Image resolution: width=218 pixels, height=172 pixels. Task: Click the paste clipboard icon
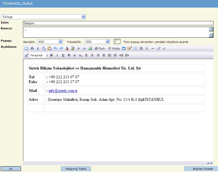click(49, 48)
